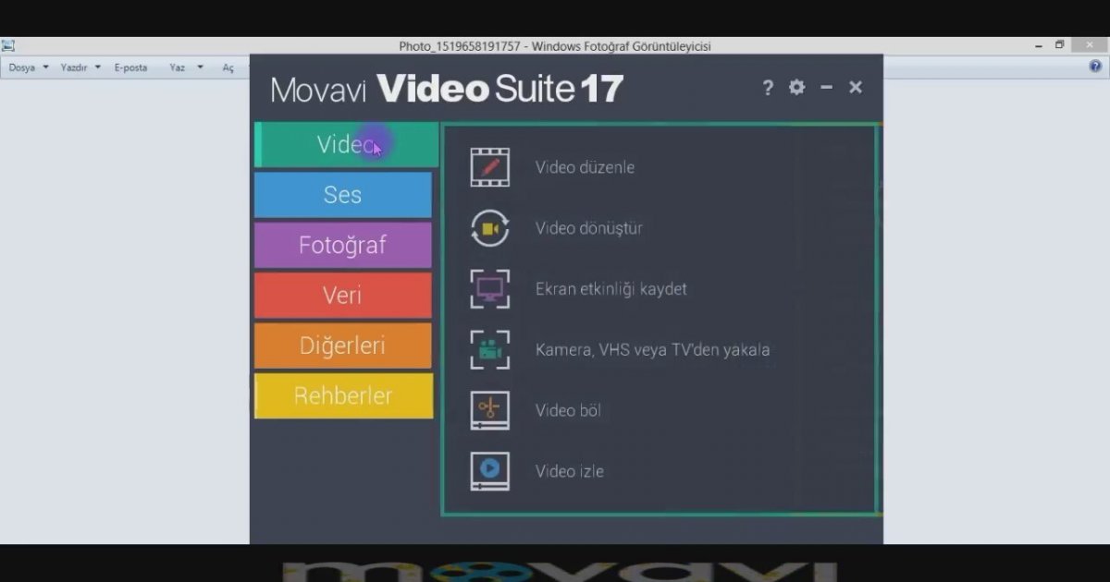Viewport: 1110px width, 582px height.
Task: Close the Windows Fotoğraf Görüntüleyicisi window
Action: (1088, 44)
